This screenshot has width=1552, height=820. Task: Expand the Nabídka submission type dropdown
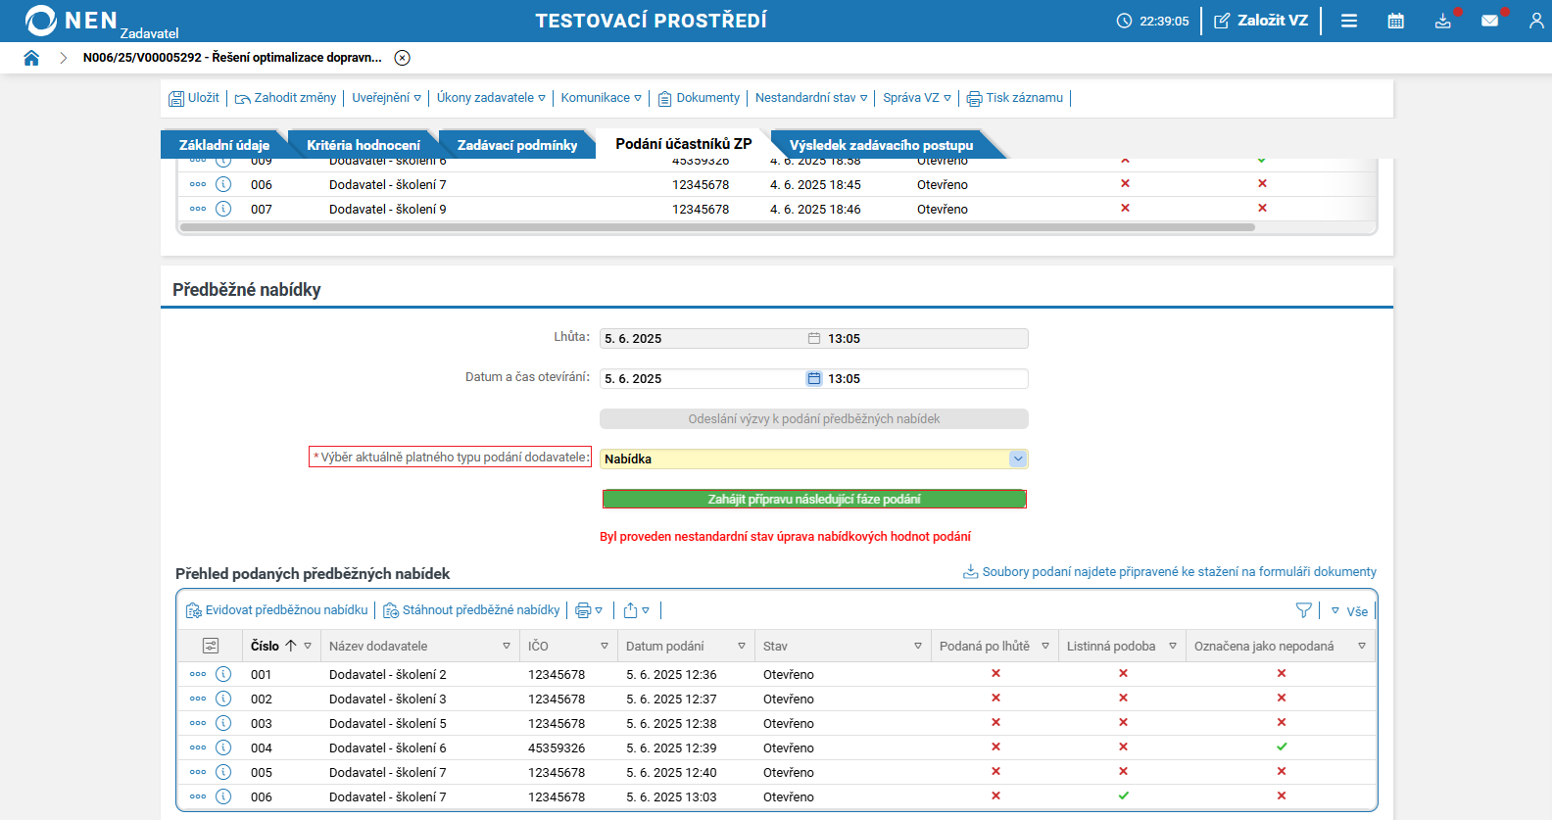click(x=1018, y=458)
